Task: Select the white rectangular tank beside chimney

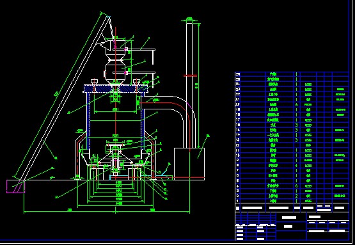Action: click(189, 164)
